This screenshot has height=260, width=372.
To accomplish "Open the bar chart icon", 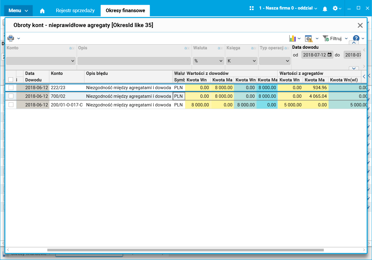I will tap(292, 38).
